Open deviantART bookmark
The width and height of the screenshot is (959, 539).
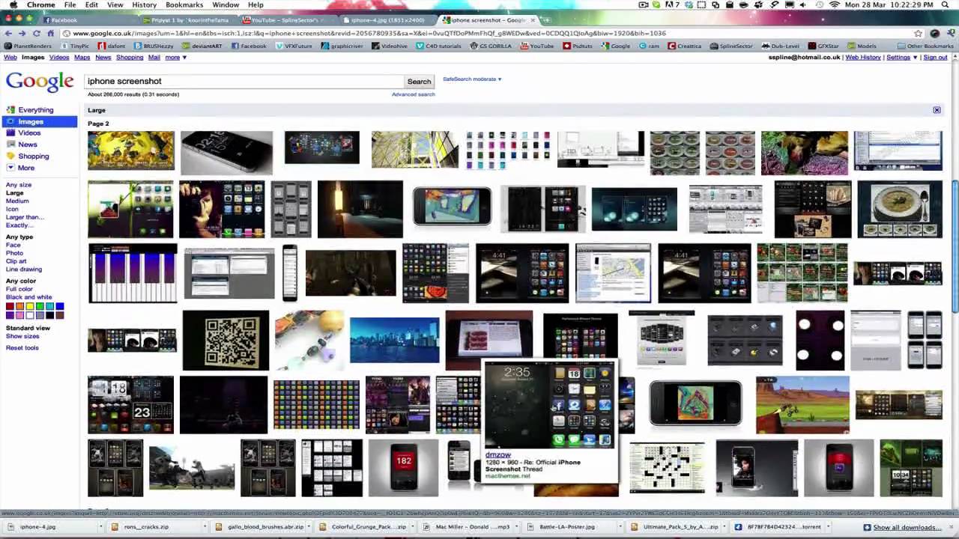click(204, 46)
